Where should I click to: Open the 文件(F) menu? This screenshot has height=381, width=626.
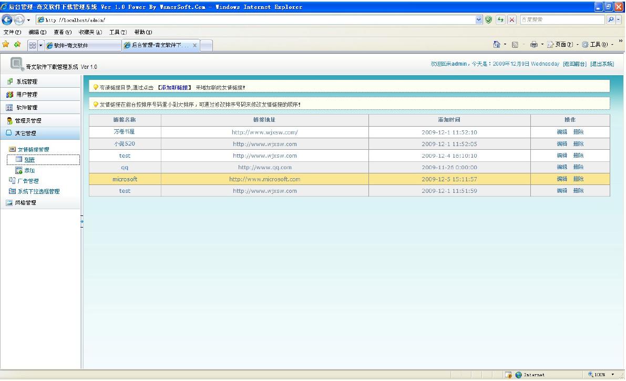(12, 32)
